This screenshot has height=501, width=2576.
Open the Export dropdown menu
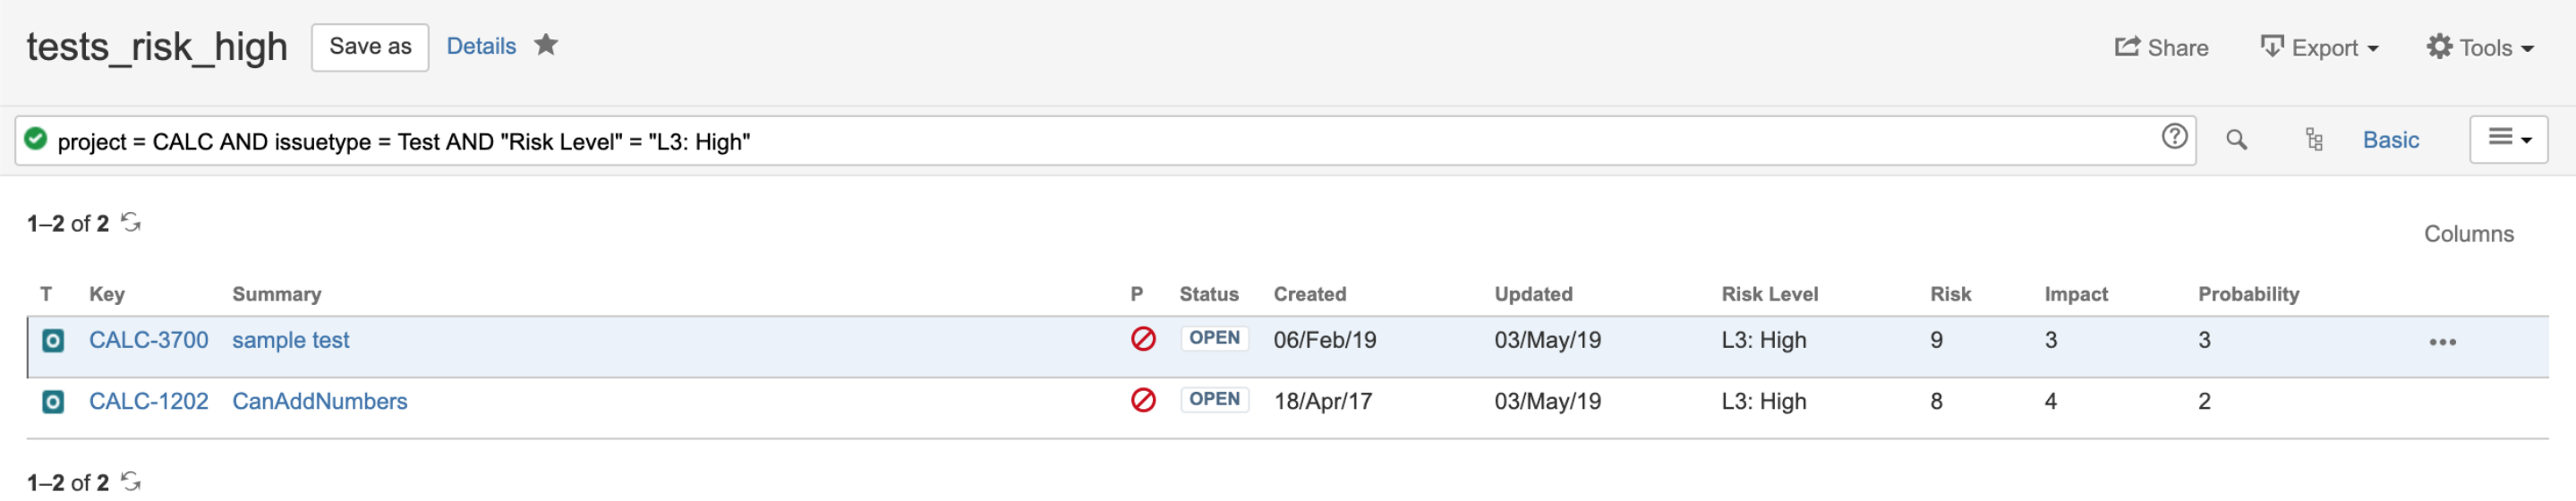[2319, 47]
